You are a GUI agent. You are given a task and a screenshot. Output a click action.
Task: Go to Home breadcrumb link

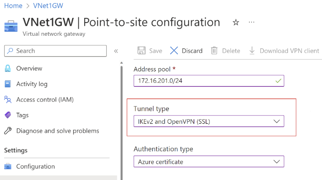(13, 5)
